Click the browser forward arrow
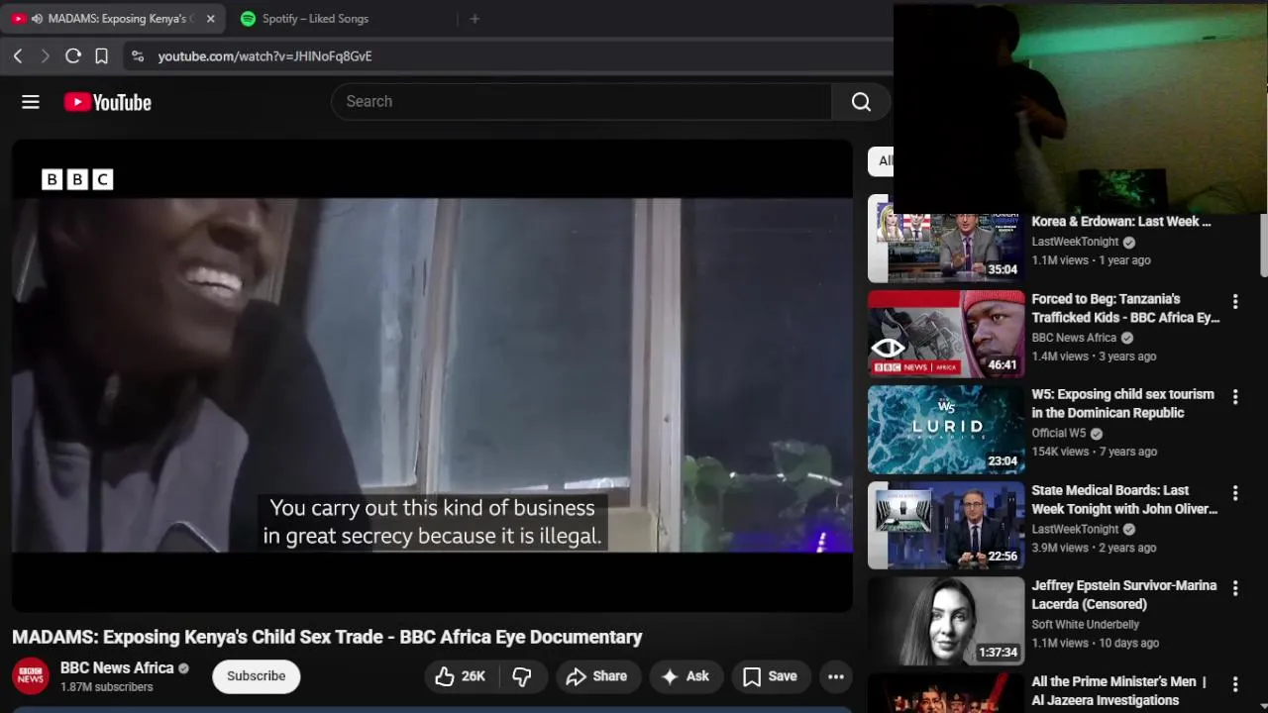The height and width of the screenshot is (713, 1268). [45, 56]
